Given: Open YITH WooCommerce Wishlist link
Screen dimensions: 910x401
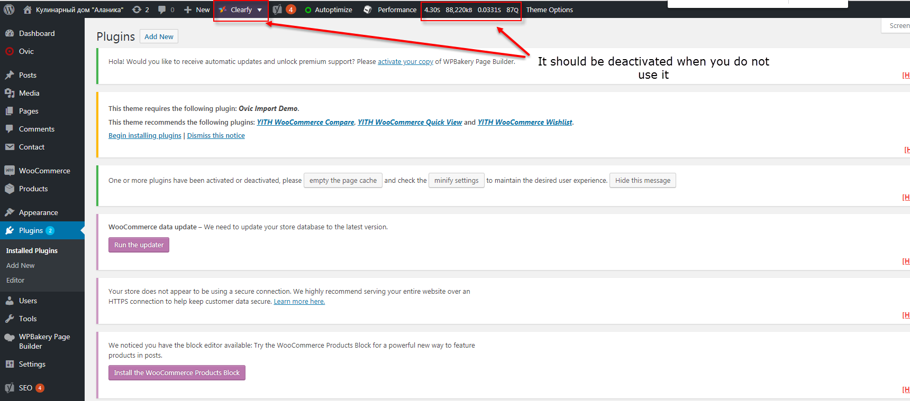Looking at the screenshot, I should 525,122.
